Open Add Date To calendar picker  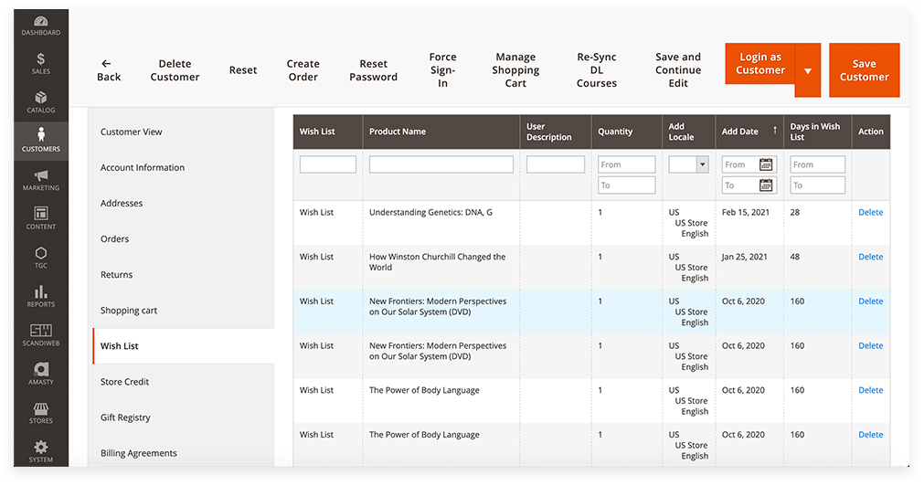pos(766,185)
